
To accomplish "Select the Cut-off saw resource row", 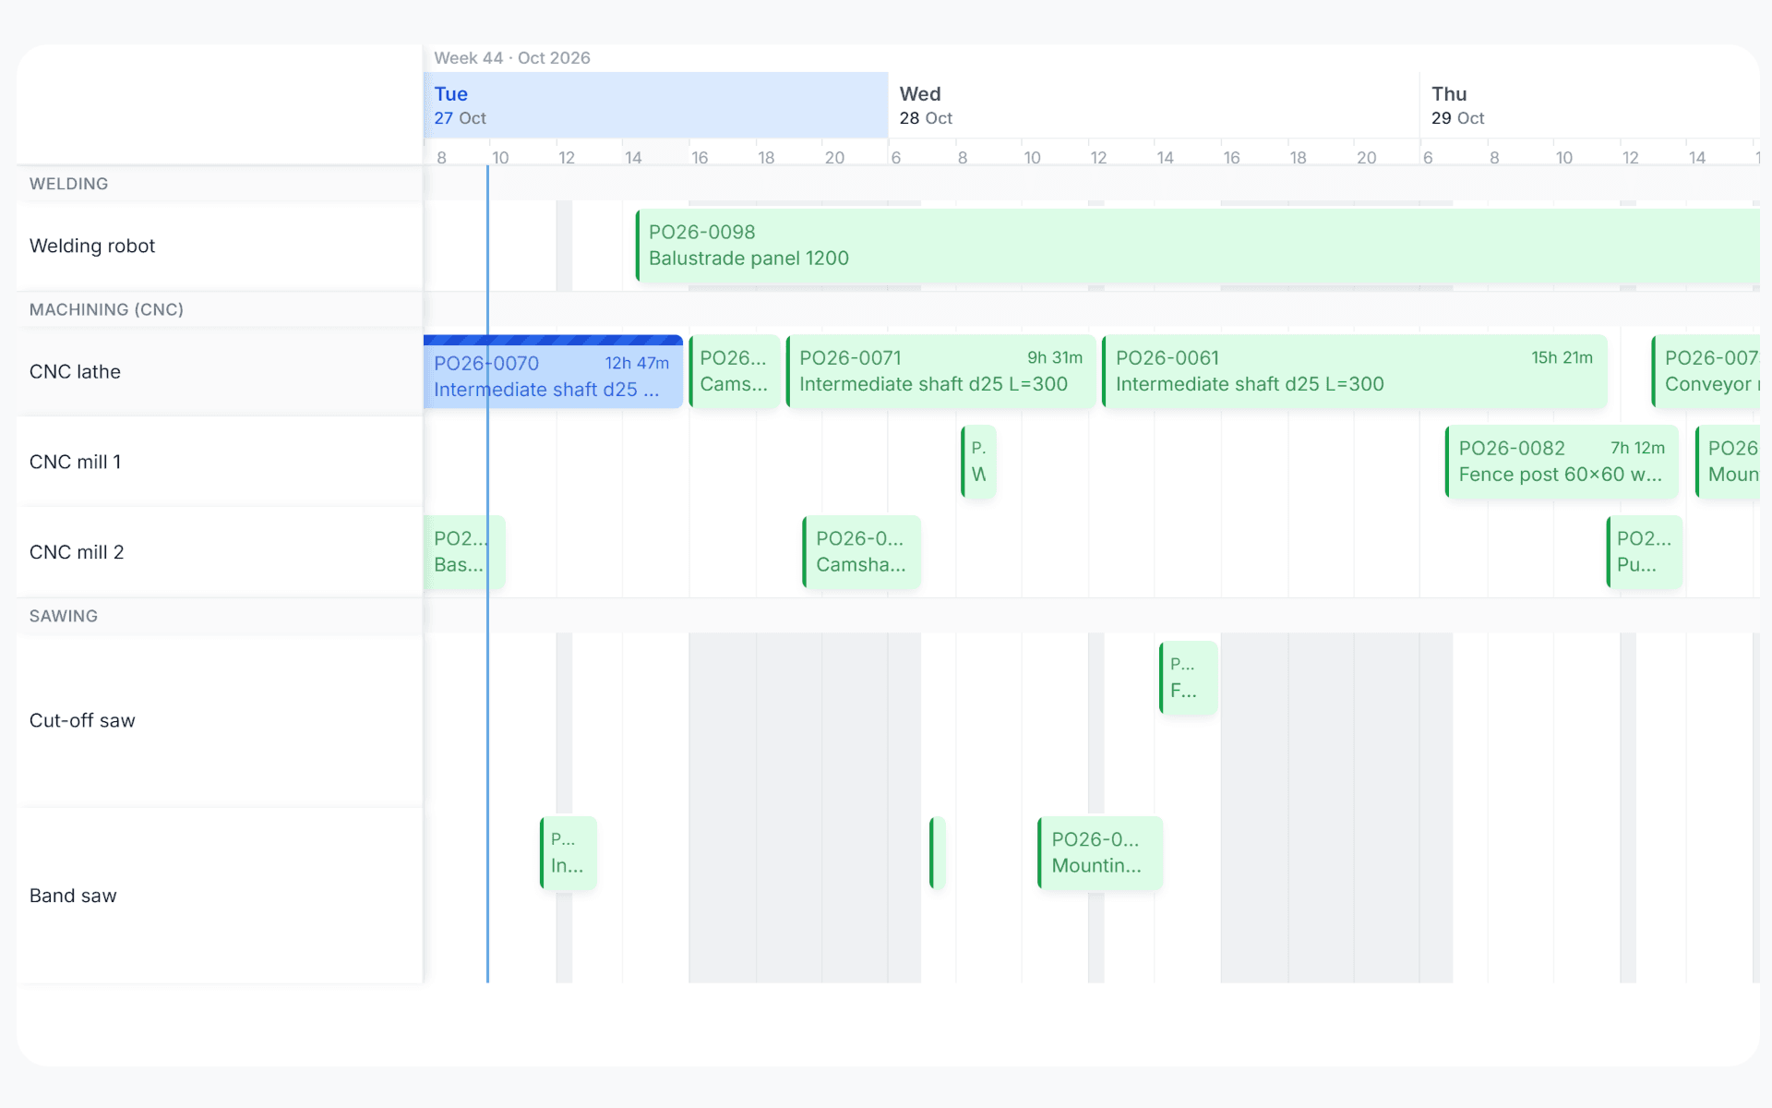I will 220,720.
